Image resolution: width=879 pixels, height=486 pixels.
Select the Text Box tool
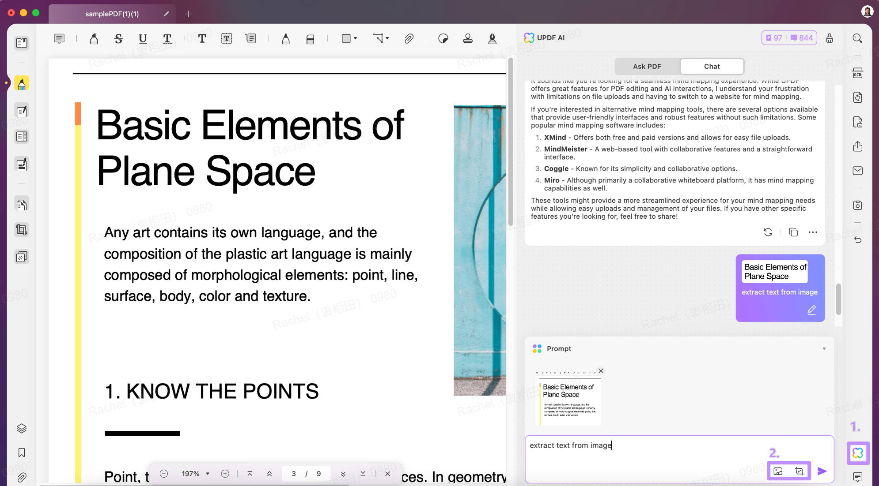(x=227, y=39)
